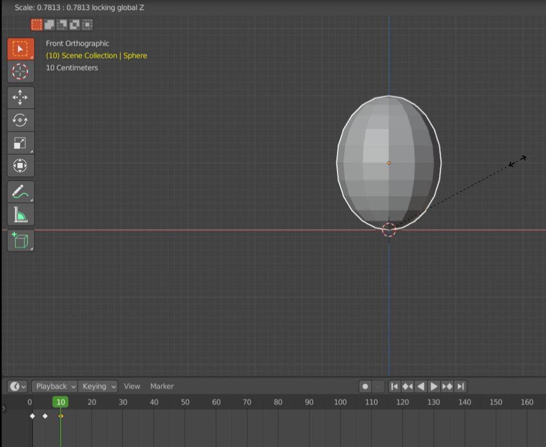546x447 pixels.
Task: Select the Scale tool
Action: [20, 142]
